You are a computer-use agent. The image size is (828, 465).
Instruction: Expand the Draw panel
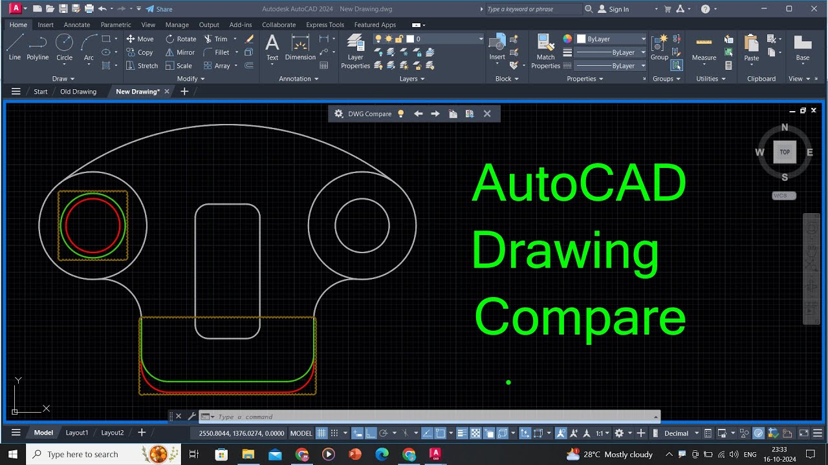pos(63,79)
